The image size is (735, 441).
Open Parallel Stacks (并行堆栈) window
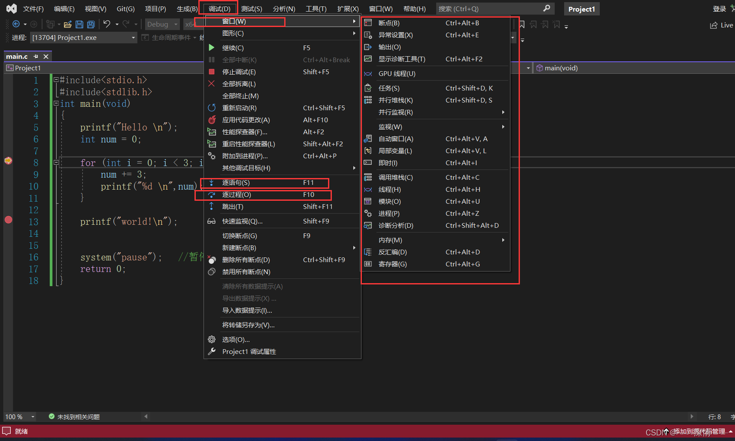click(x=436, y=100)
